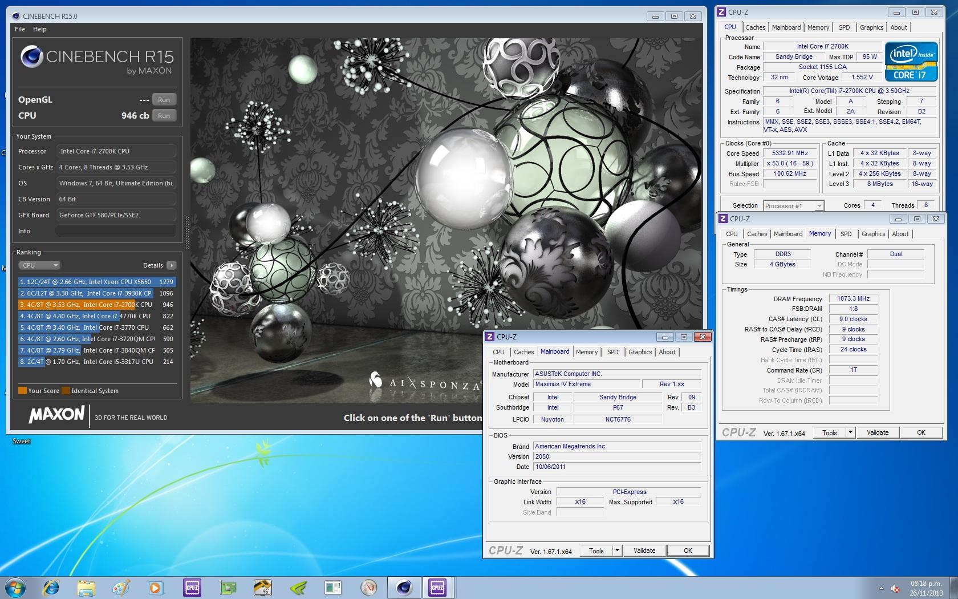
Task: Click the Cinebench R15 sphere logo
Action: tap(31, 57)
